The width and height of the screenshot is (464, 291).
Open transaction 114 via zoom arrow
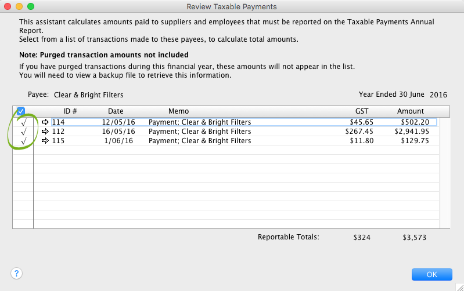pyautogui.click(x=46, y=122)
